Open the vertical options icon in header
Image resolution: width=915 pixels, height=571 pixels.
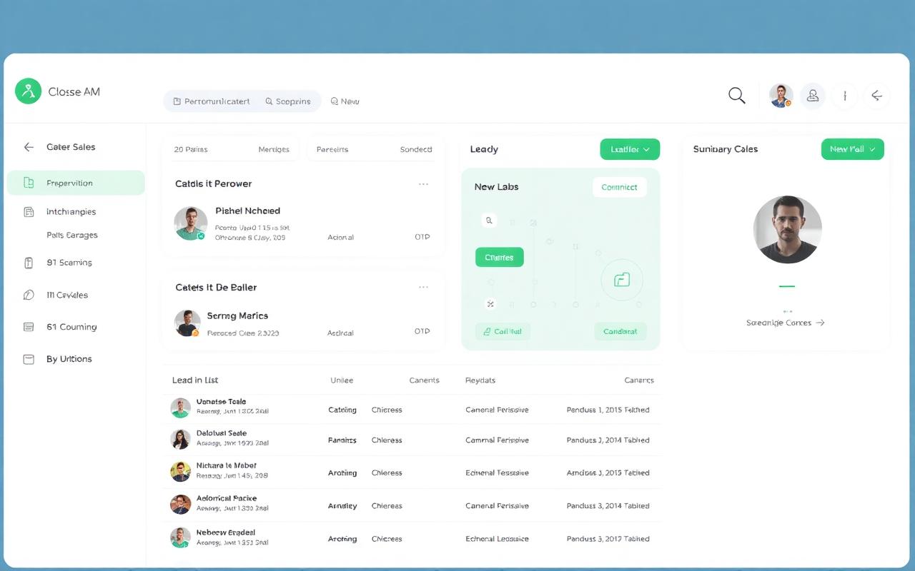845,96
